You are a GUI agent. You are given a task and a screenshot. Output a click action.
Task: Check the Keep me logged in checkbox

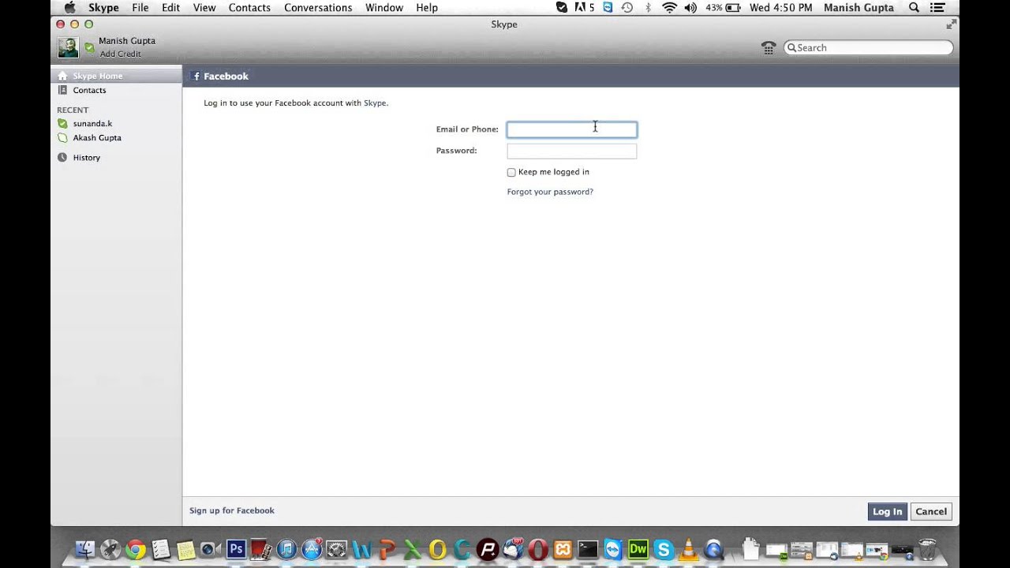pos(511,172)
